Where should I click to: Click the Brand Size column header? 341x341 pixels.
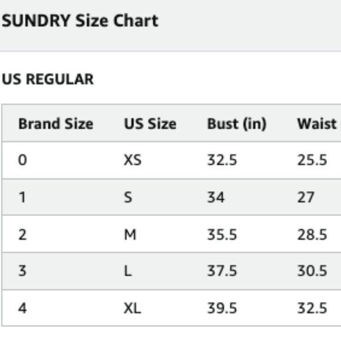[56, 123]
